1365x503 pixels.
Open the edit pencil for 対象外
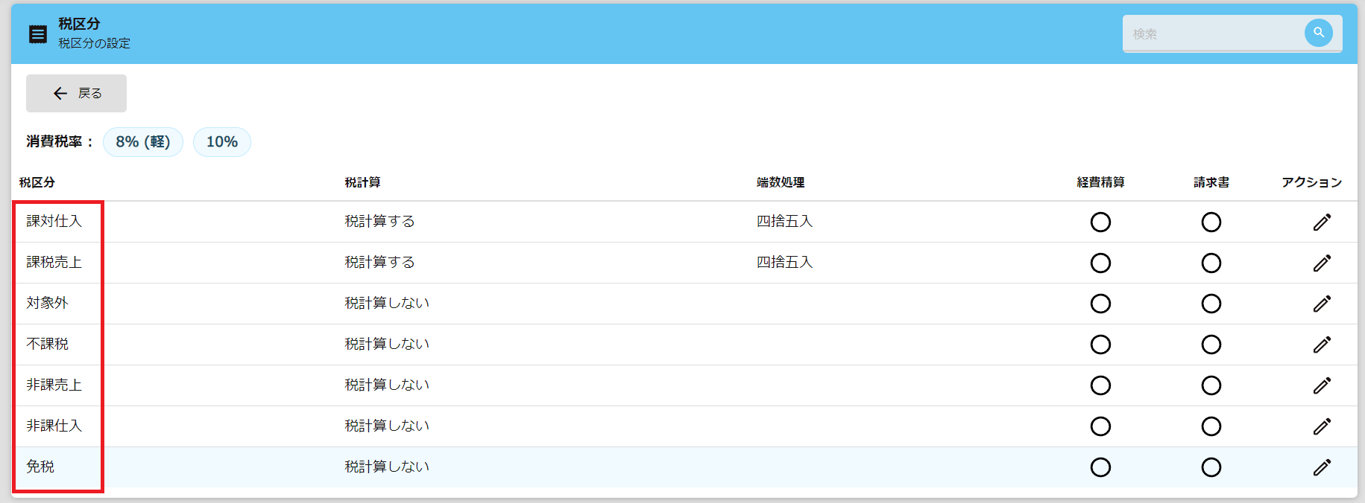[x=1322, y=304]
